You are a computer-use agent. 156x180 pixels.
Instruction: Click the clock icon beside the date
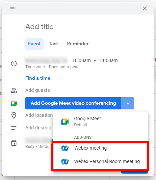(x=14, y=63)
